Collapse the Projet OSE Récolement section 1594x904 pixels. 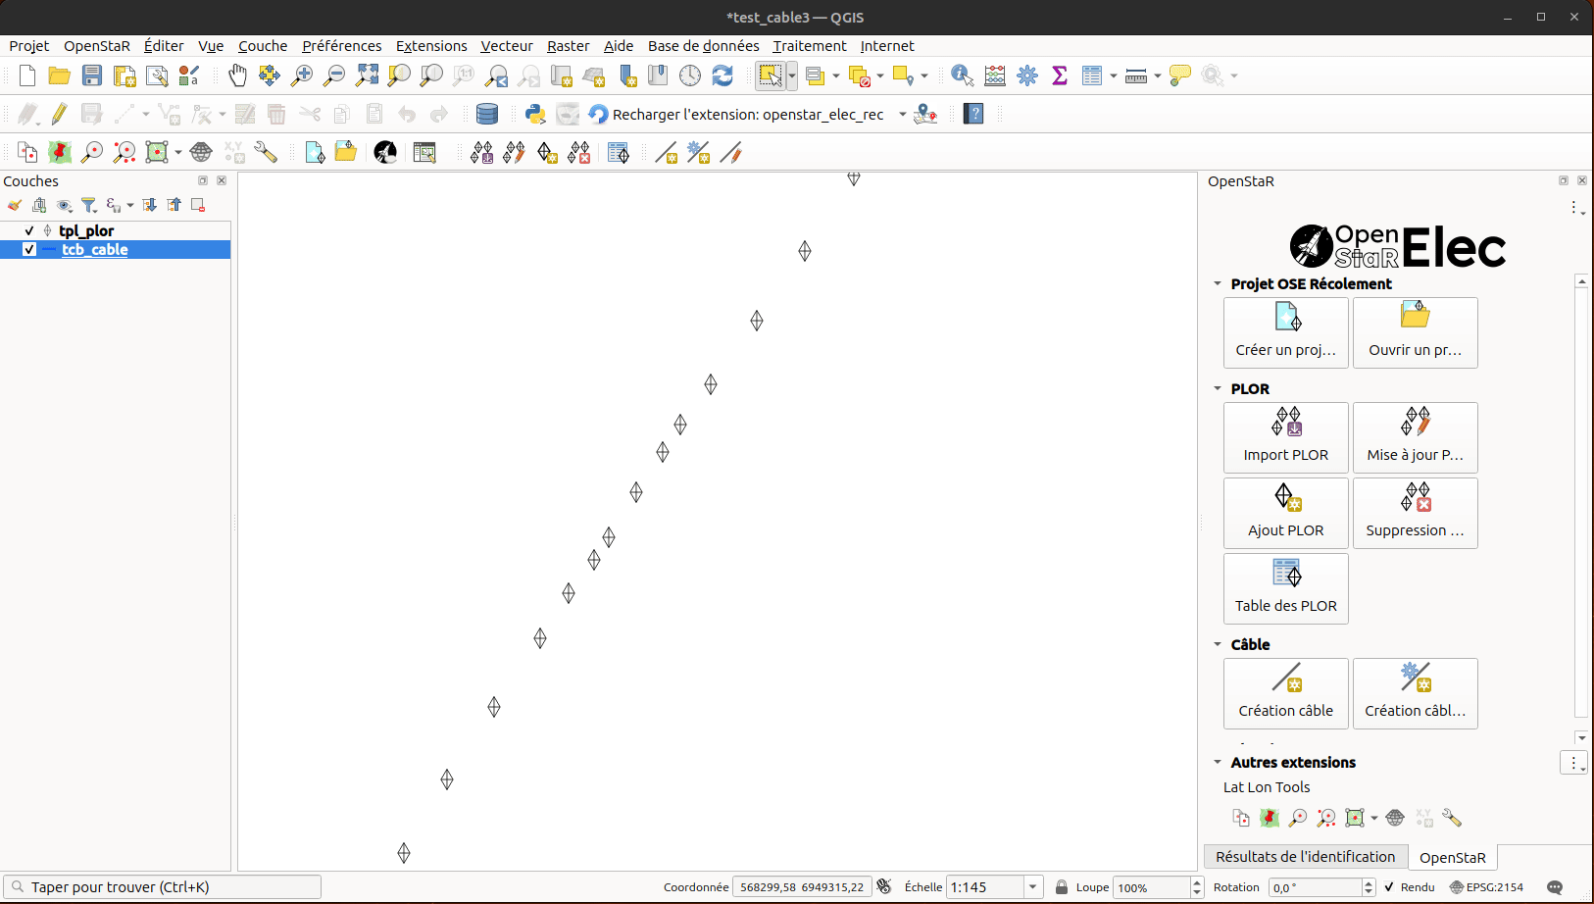point(1218,283)
